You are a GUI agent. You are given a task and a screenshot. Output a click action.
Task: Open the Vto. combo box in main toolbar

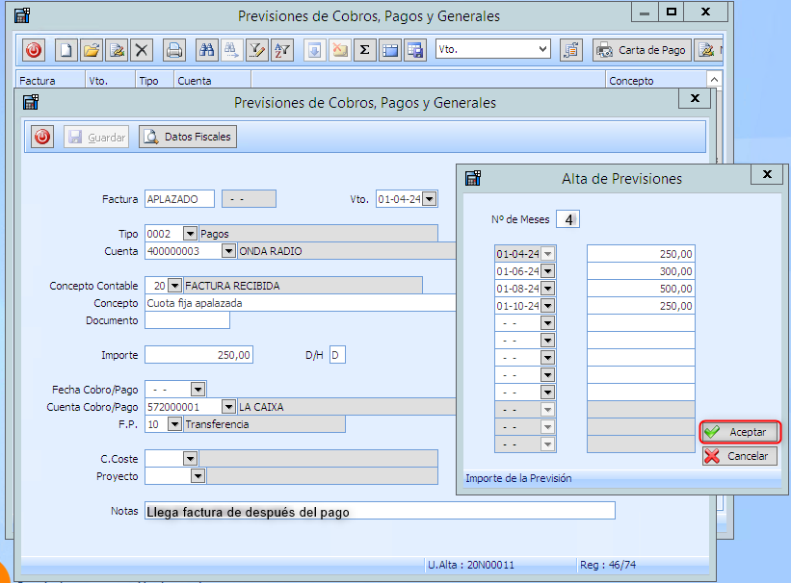click(542, 49)
